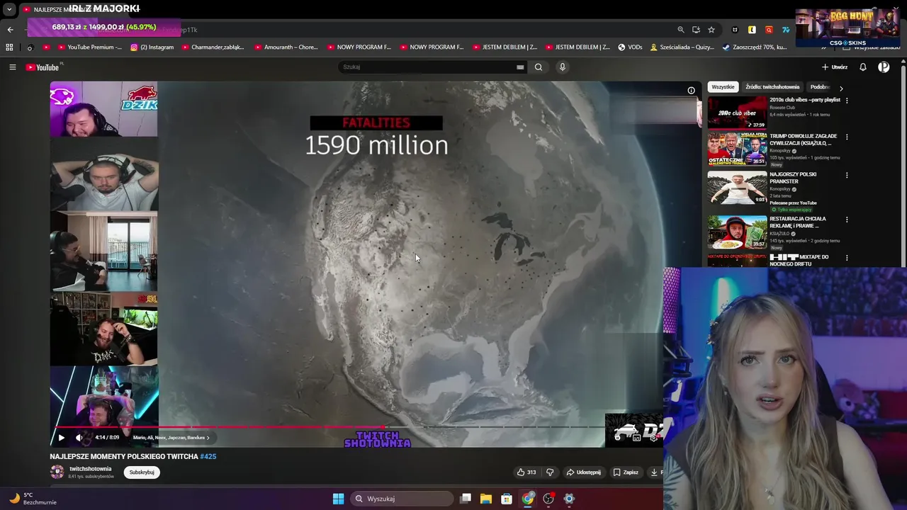Viewport: 907px width, 510px height.
Task: Open the Utwórz create menu
Action: tap(835, 67)
